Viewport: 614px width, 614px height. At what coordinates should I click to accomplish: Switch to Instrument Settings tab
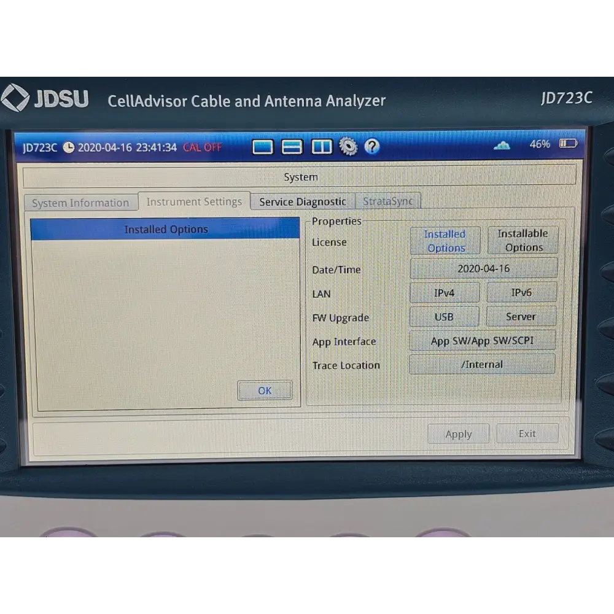coord(194,201)
